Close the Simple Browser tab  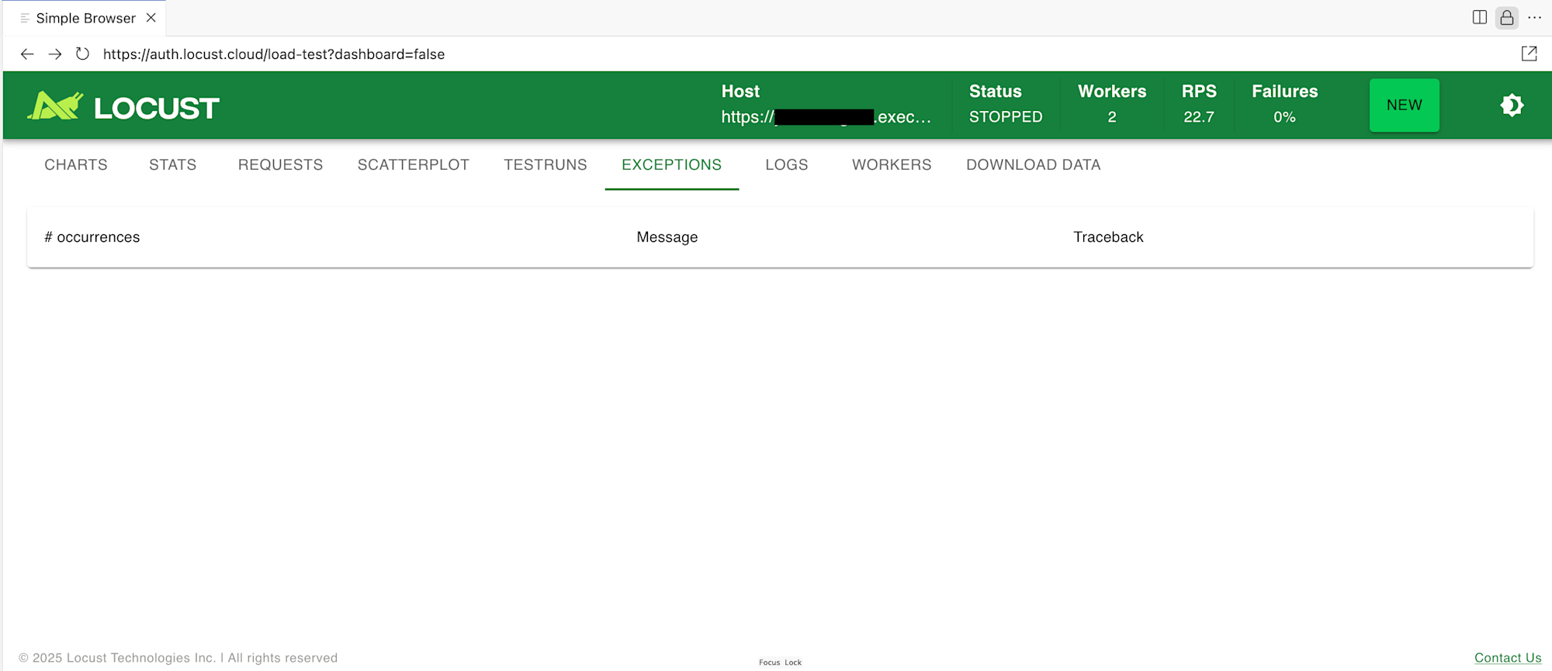pos(151,18)
